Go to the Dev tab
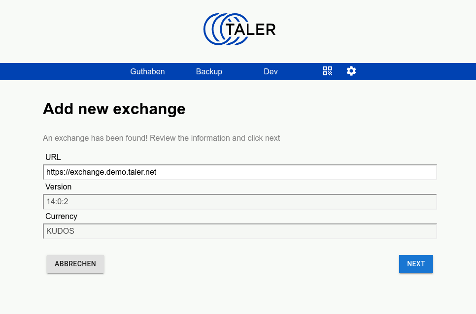476x314 pixels. (271, 71)
